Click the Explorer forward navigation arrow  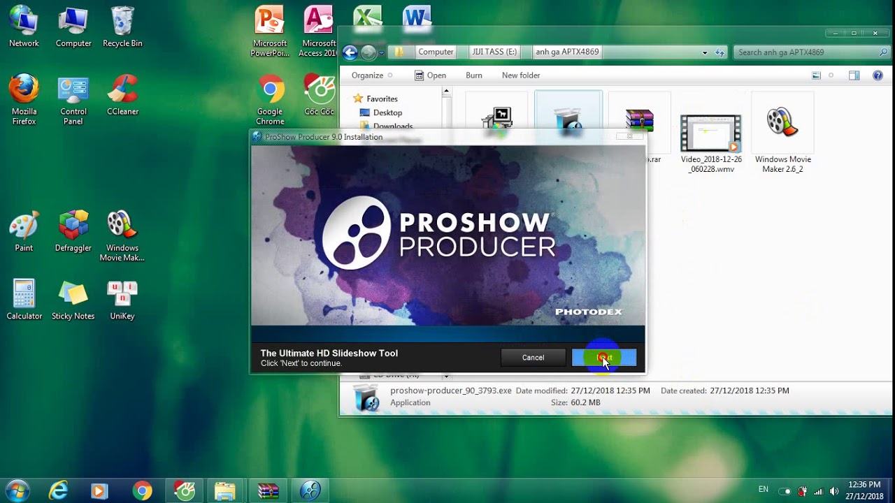(x=368, y=52)
